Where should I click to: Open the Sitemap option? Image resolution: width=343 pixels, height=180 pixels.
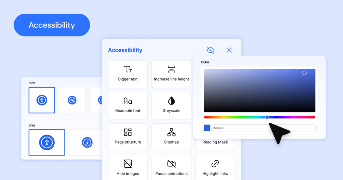click(x=171, y=137)
